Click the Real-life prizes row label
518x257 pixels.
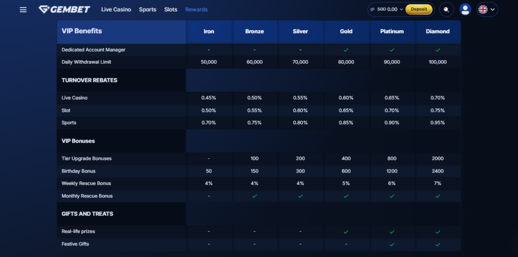[x=78, y=232]
